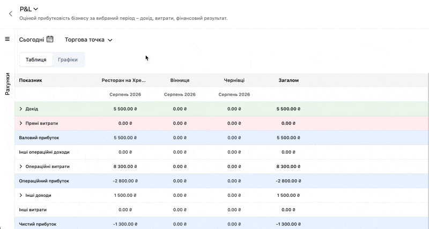Click the Сьогодні date label
The width and height of the screenshot is (429, 229).
(32, 40)
